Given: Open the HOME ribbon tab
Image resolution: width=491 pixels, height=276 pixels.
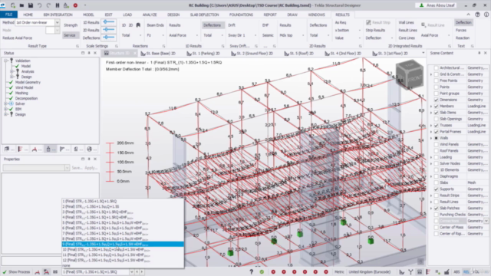Looking at the screenshot, I should click(x=28, y=15).
